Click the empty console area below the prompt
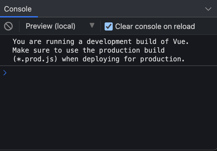Viewport: 217px width, 151px height. (109, 115)
